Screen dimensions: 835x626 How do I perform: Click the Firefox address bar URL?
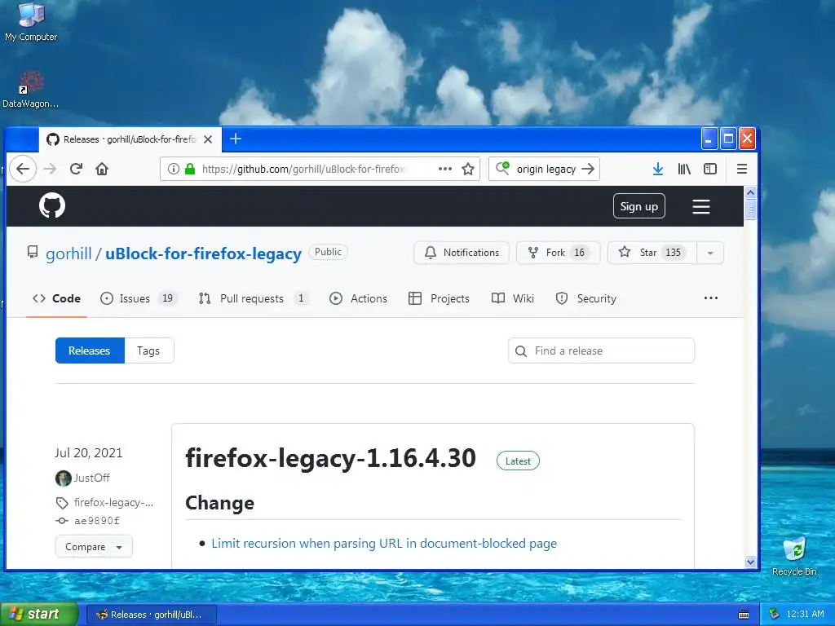tap(303, 170)
